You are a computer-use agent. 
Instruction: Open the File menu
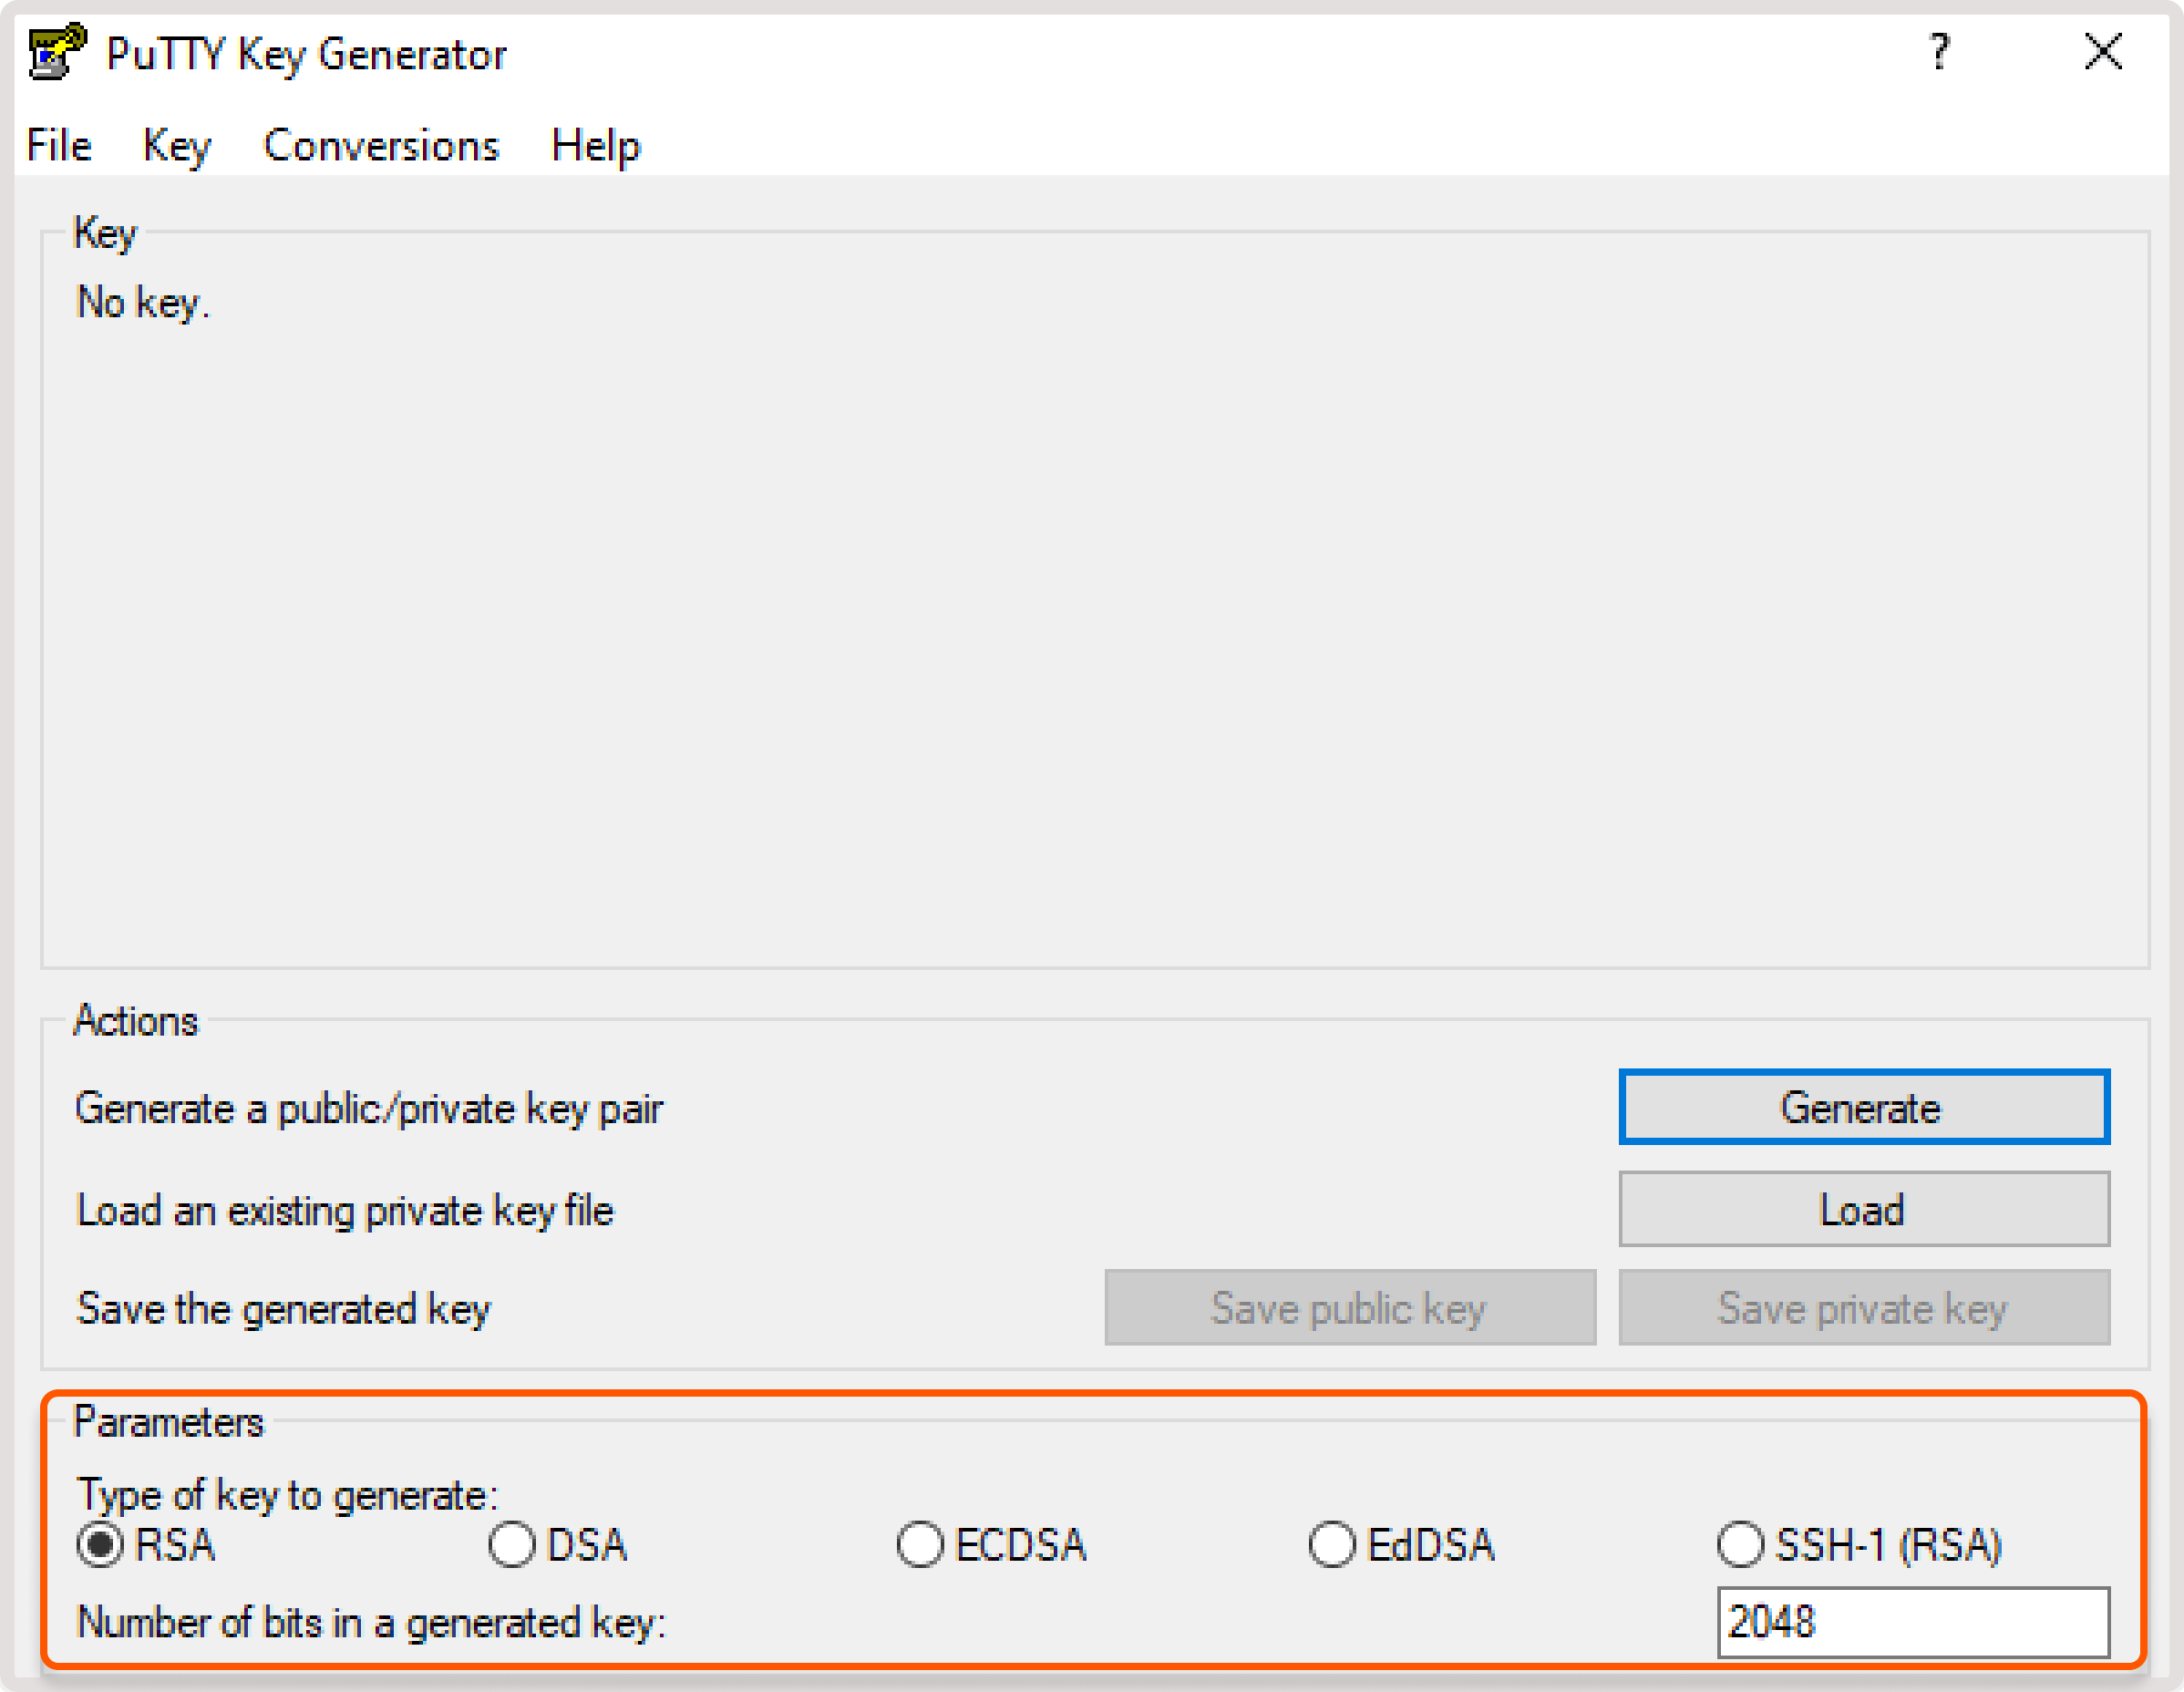(x=58, y=145)
